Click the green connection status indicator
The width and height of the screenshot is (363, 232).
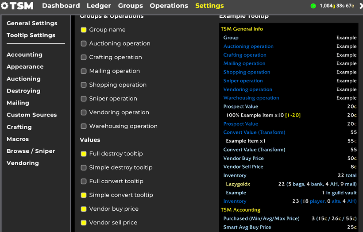coord(313,6)
